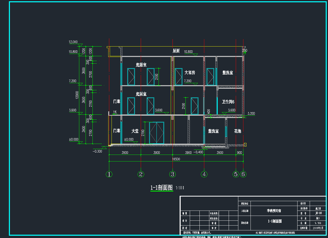Select the 大堂 lobby label
This screenshot has width=328, height=238.
(135, 131)
